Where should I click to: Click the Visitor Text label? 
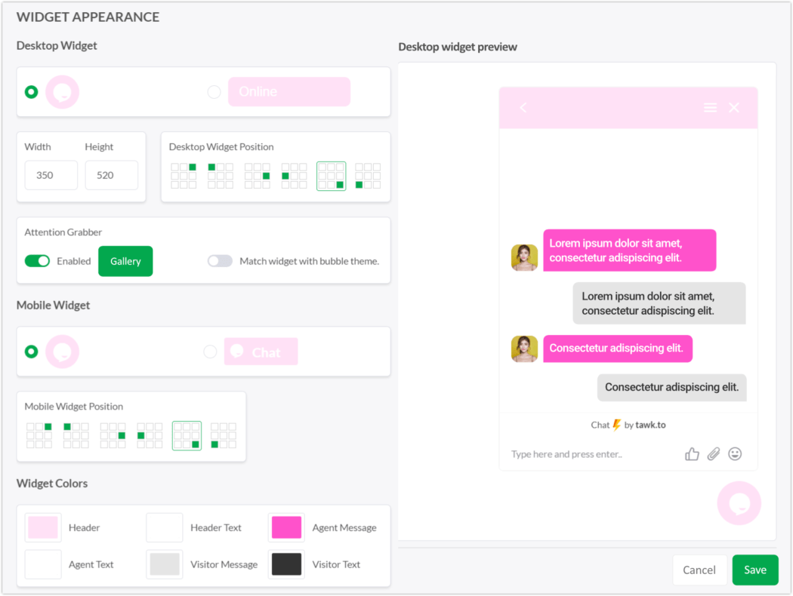point(336,564)
